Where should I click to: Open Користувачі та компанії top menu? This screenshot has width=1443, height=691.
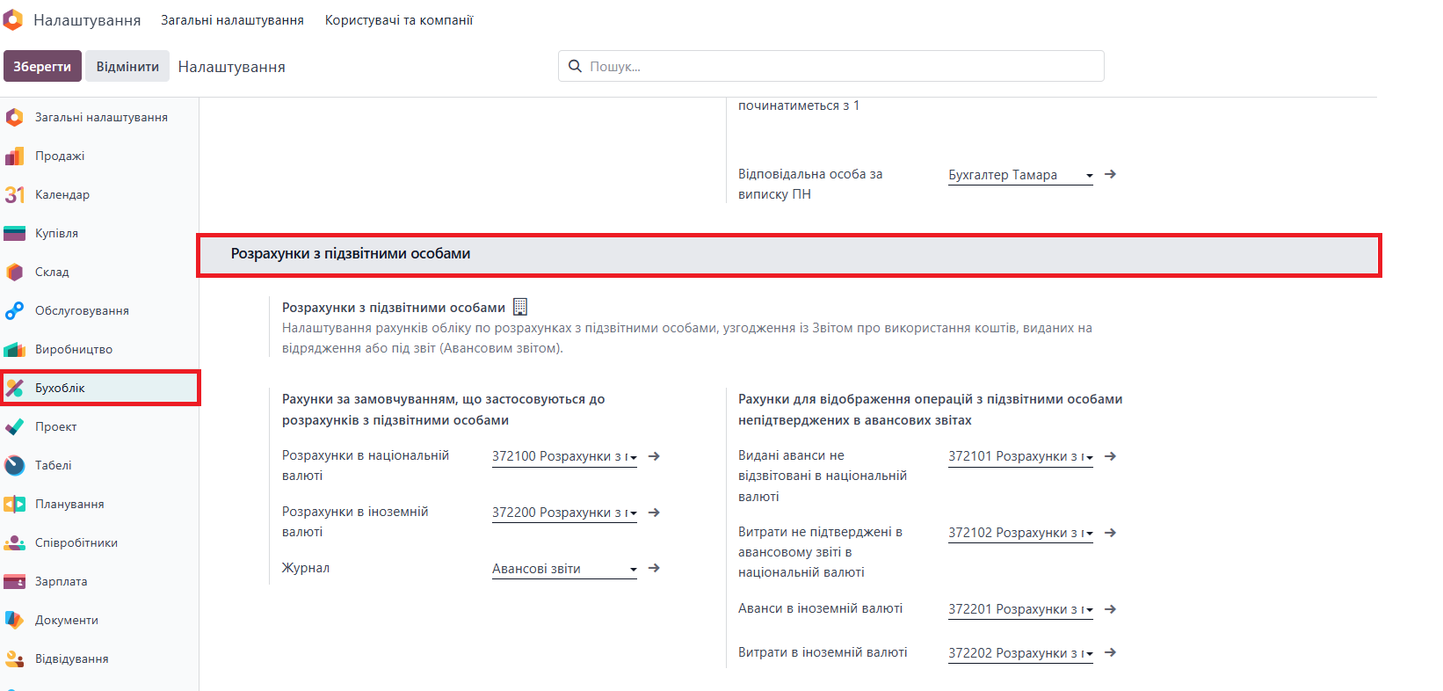point(398,20)
